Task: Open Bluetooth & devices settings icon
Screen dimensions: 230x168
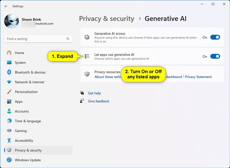Action: 9,72
